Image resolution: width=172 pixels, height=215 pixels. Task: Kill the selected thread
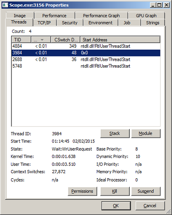(x=115, y=191)
